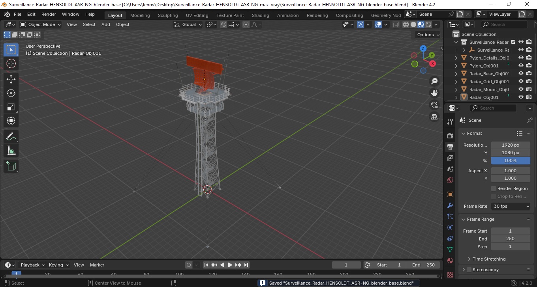
Task: Choose the Add Cube tool
Action: point(11,166)
